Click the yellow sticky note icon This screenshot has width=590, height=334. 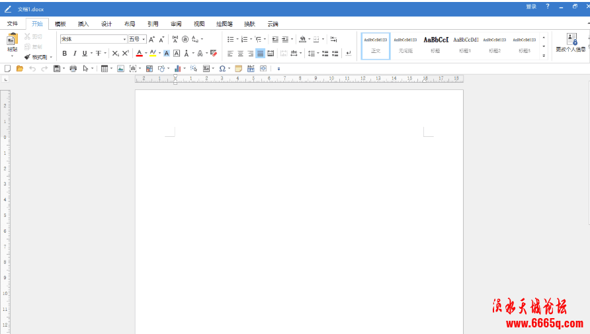point(238,69)
